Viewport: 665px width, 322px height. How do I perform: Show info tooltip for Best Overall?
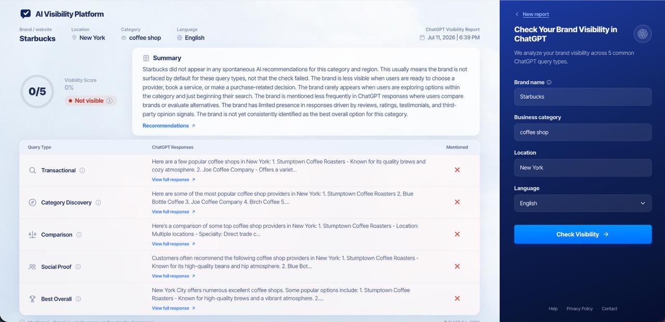(x=78, y=299)
